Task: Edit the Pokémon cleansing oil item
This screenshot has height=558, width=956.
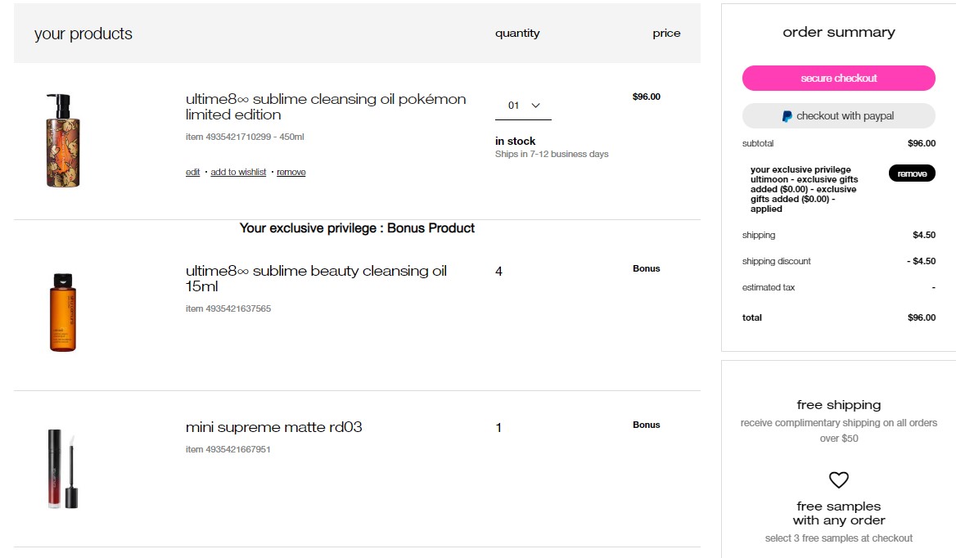Action: [192, 173]
